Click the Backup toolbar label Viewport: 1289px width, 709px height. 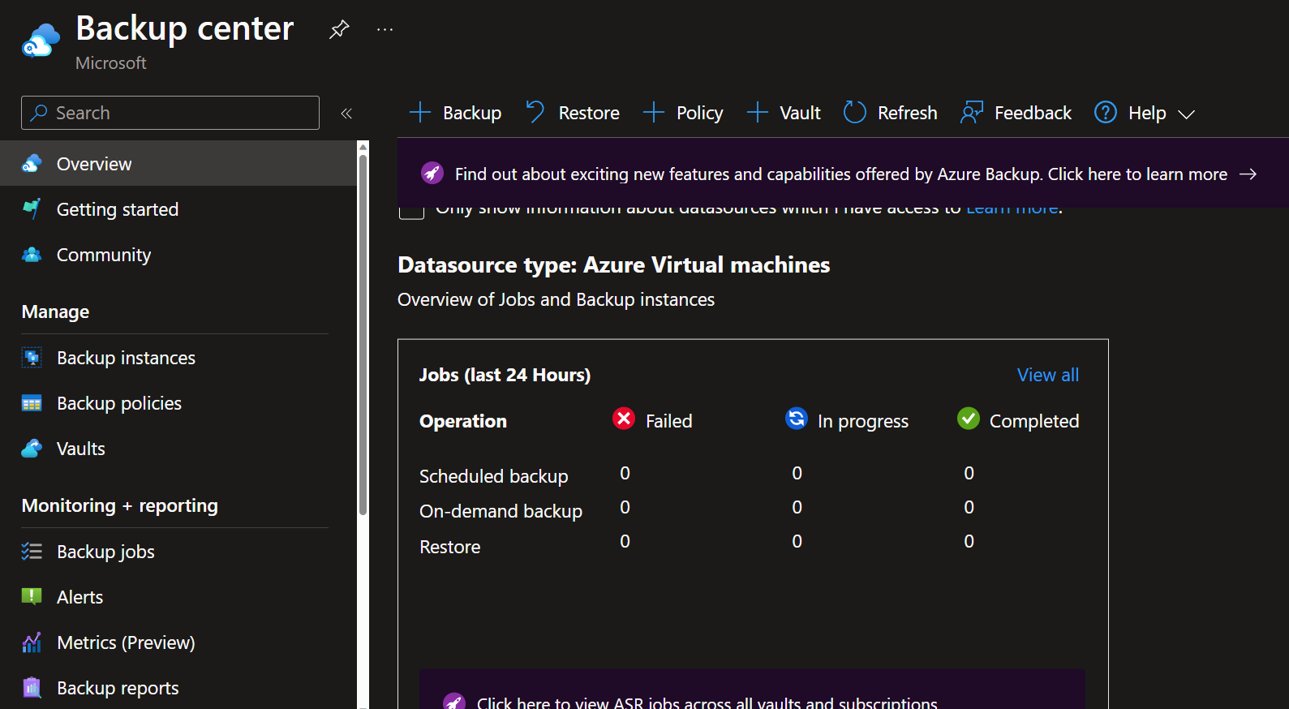point(472,113)
